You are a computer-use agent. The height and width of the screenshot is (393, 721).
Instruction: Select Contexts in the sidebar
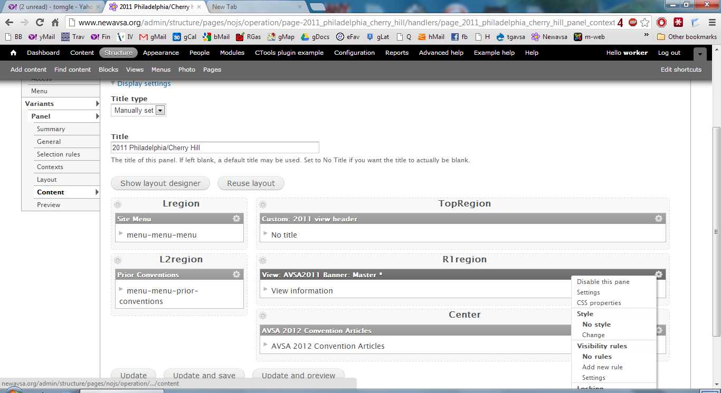pos(50,167)
